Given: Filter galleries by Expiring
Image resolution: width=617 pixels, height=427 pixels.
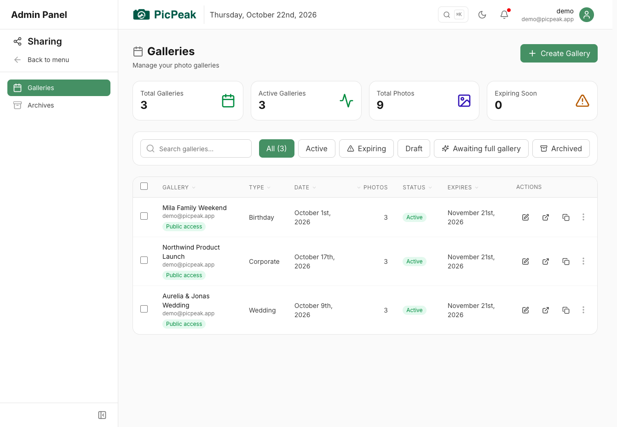Looking at the screenshot, I should pos(366,148).
